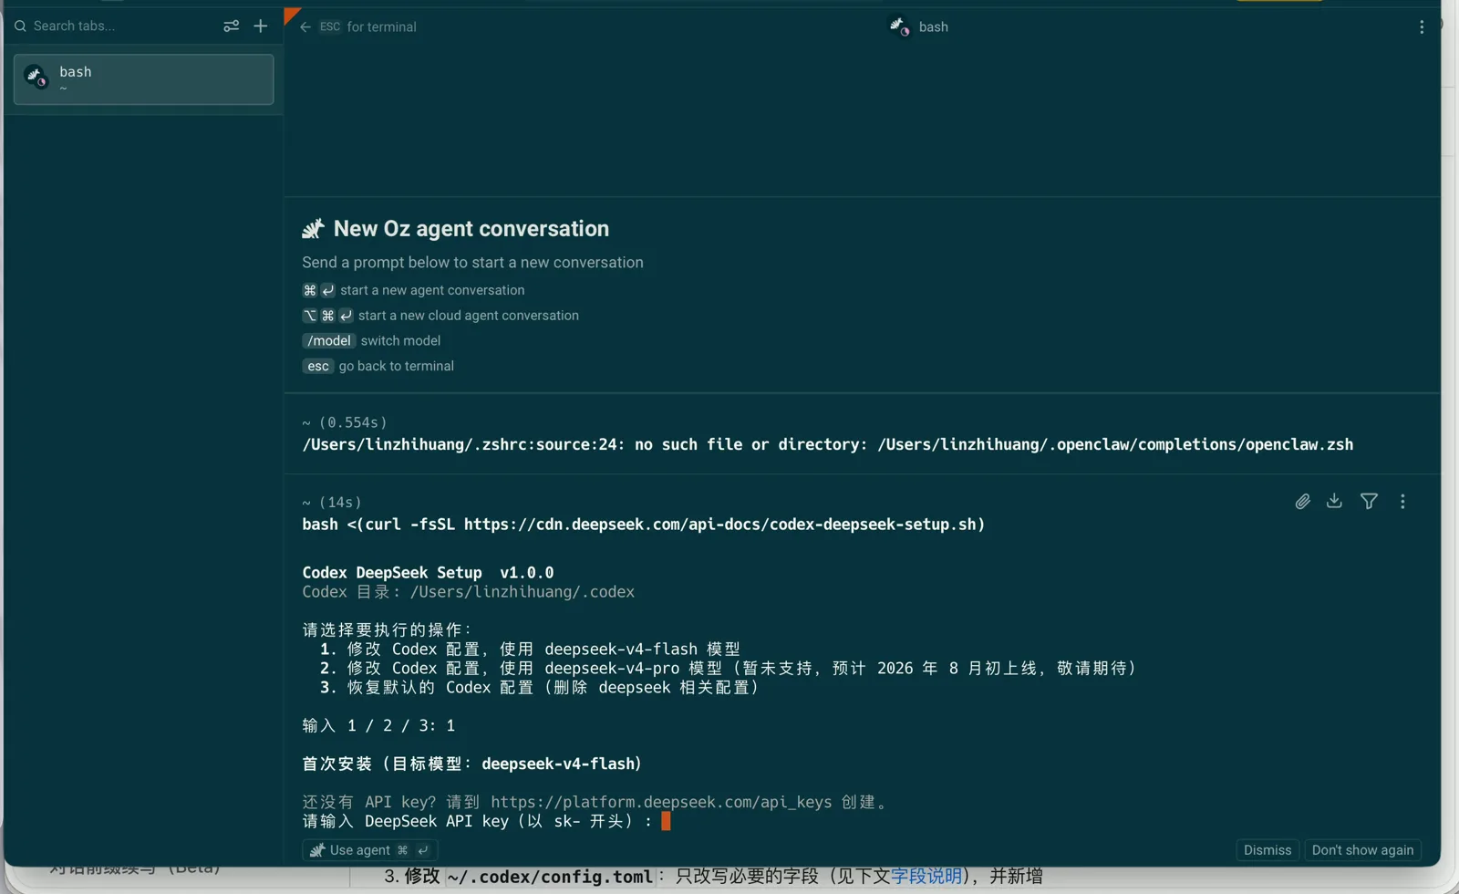Click the '输入 1 / 2 / 3: 1' line

[379, 726]
